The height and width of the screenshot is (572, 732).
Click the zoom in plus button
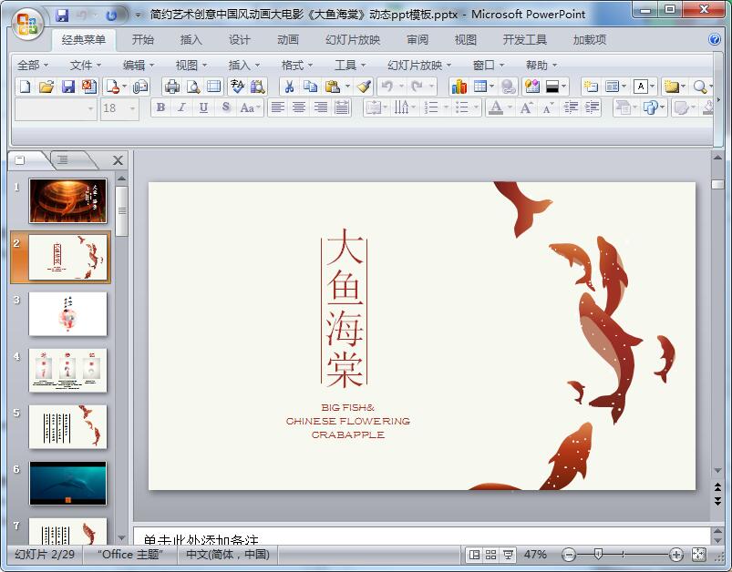pyautogui.click(x=676, y=555)
